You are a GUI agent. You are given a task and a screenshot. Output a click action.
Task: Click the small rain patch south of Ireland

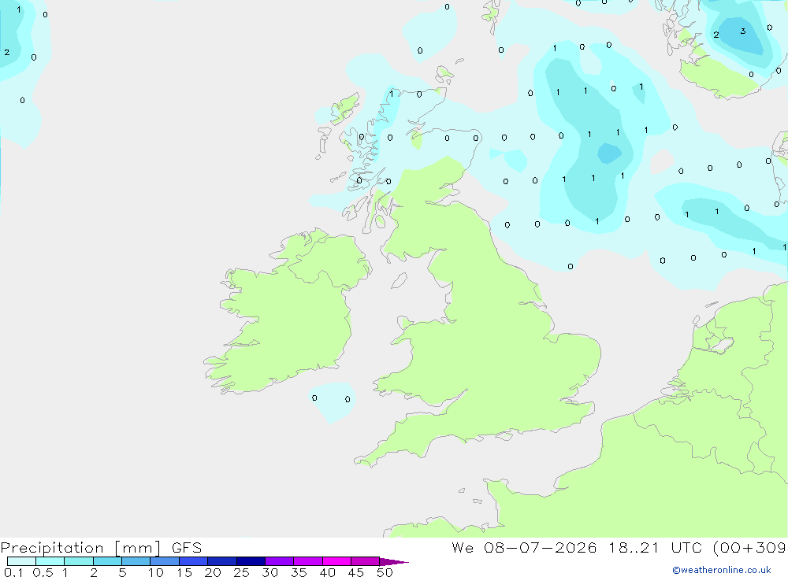[332, 401]
